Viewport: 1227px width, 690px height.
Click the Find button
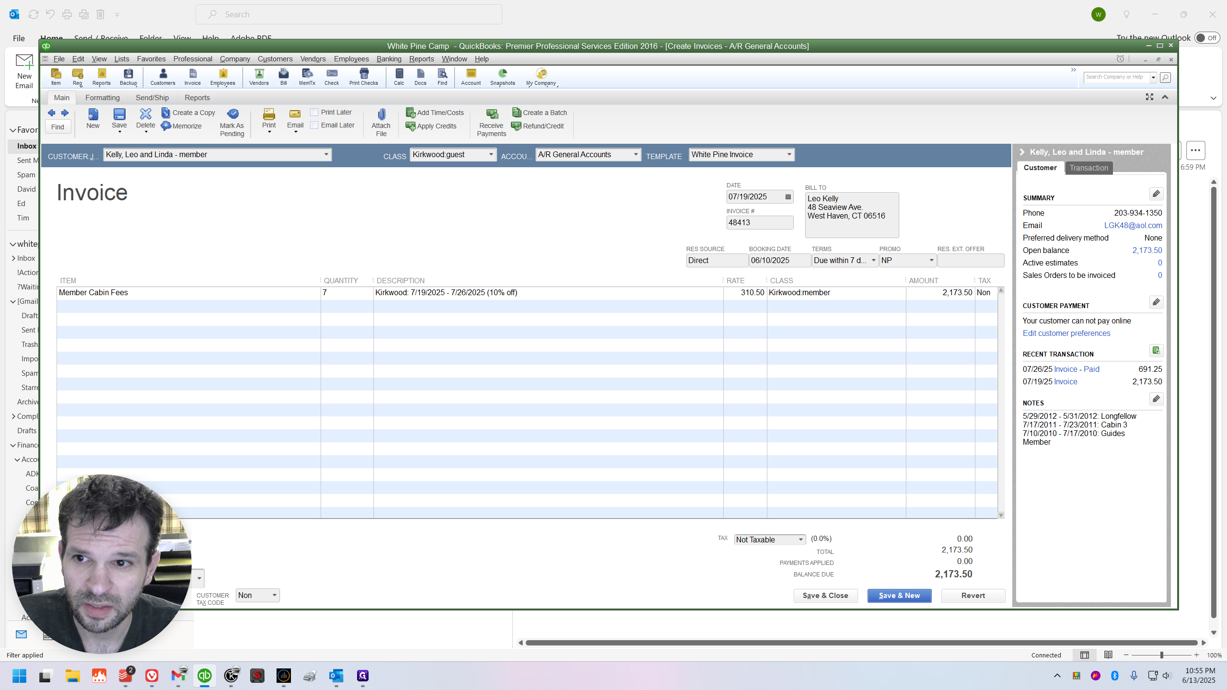click(58, 127)
